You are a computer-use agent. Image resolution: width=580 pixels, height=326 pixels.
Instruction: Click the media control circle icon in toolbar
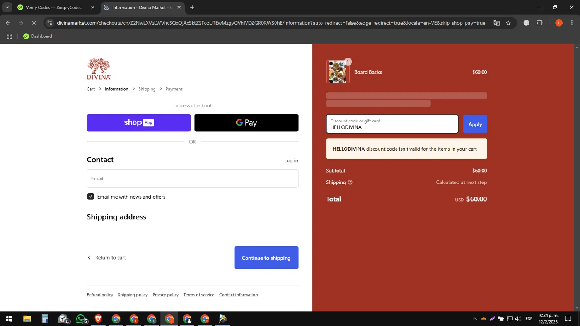pos(526,23)
